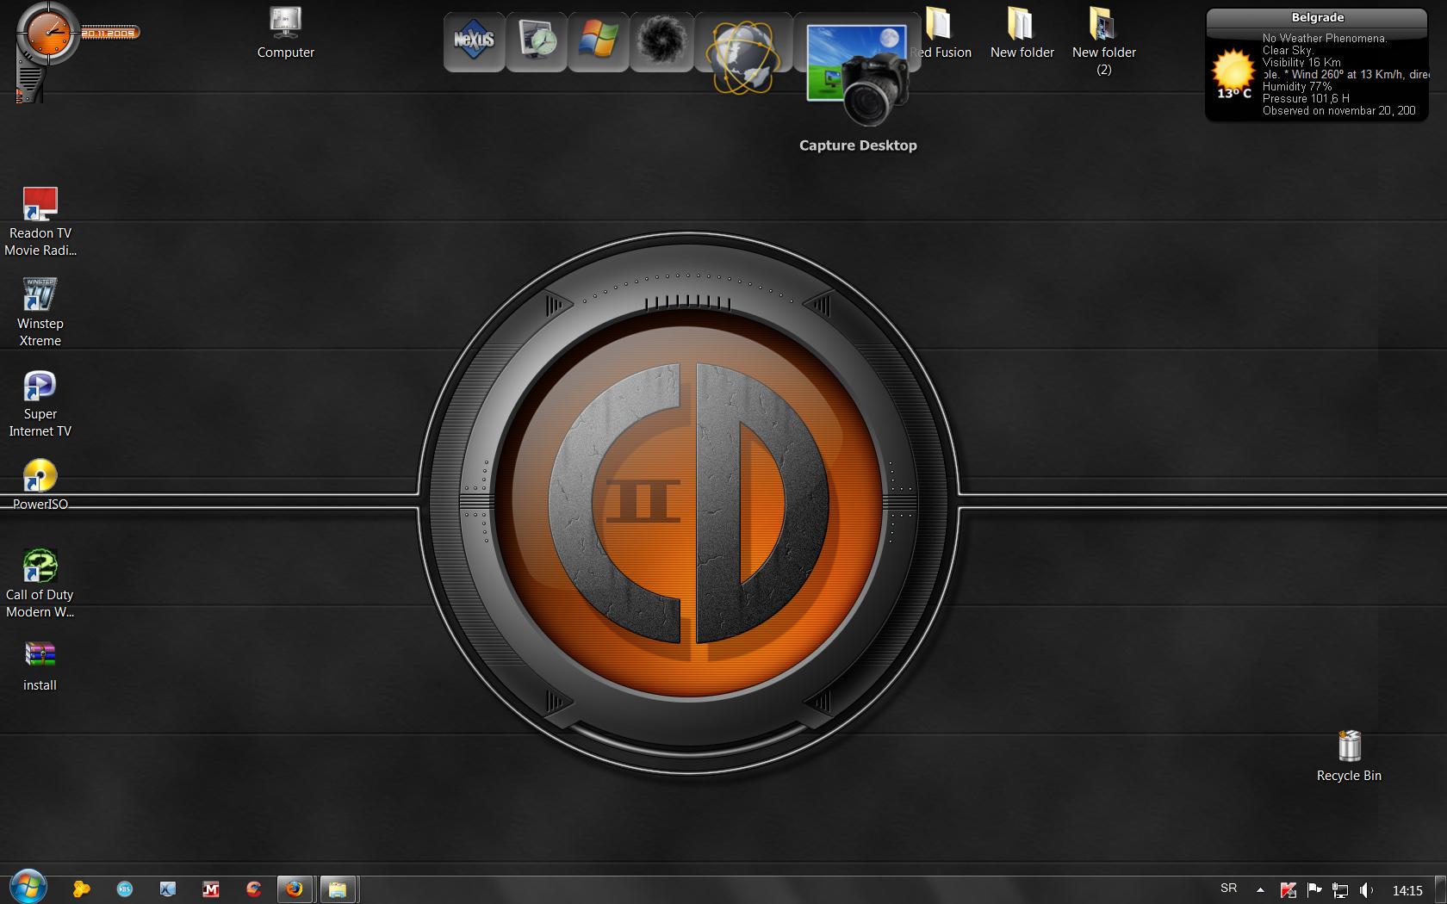Click the Belgrade weather widget
The image size is (1447, 904).
(1316, 65)
